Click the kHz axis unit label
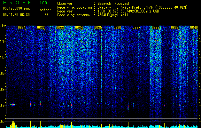The width and height of the screenshot is (201, 128). tap(3, 26)
